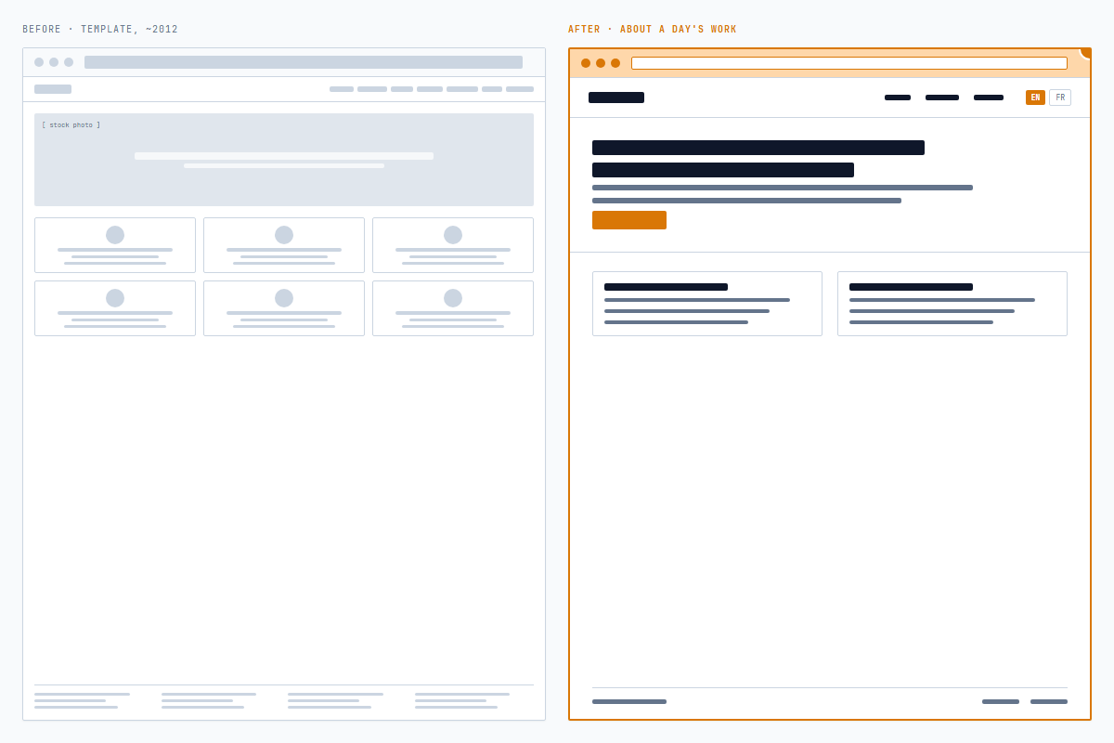
Task: Click the AFTER · ABOUT A DAY'S WORK caption
Action: pos(653,29)
